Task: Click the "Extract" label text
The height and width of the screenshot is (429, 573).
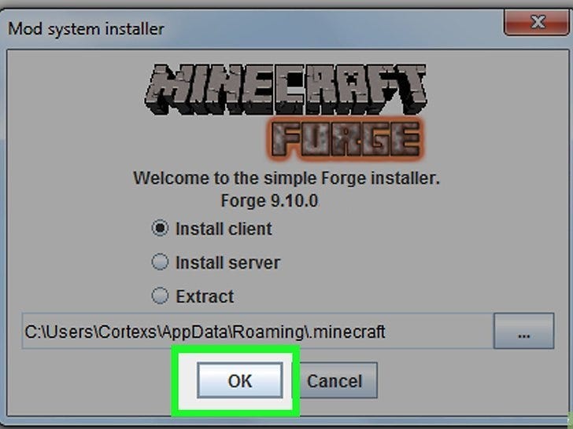Action: 205,296
